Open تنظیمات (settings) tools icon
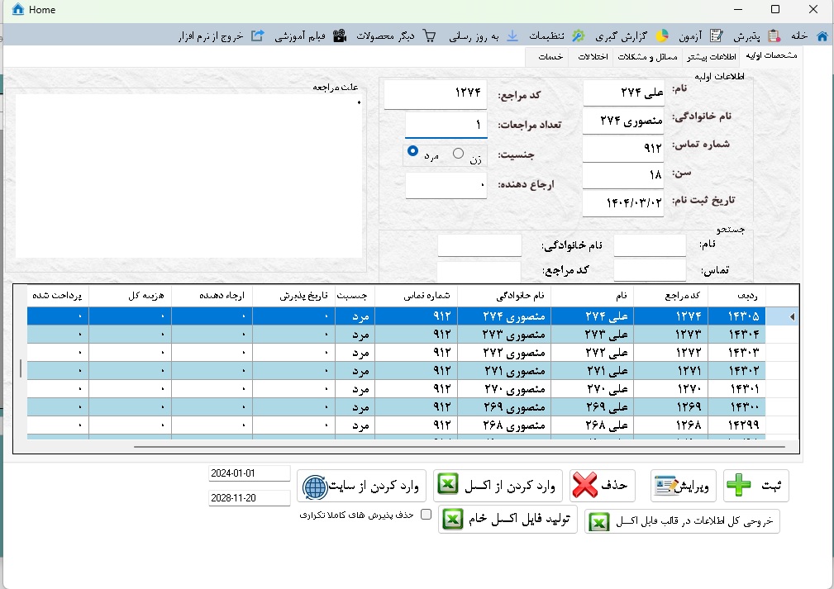 (x=579, y=36)
